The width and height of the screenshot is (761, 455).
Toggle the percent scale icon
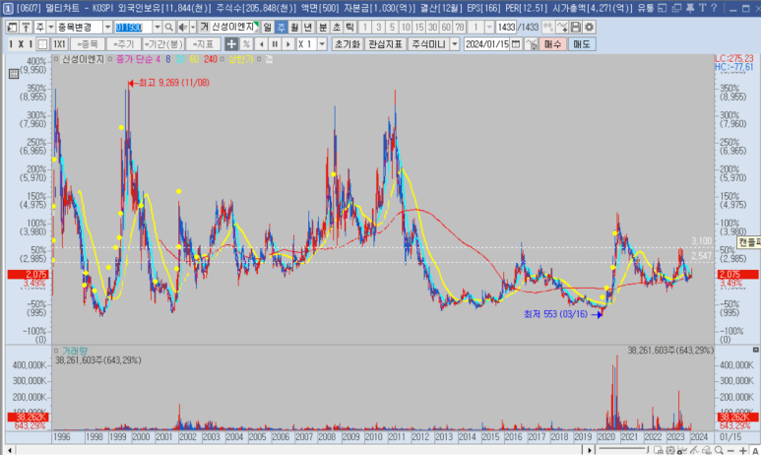tap(246, 44)
